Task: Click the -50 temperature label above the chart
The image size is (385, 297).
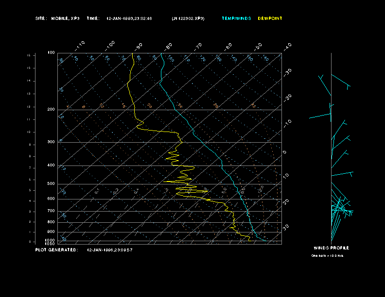Action: point(258,46)
